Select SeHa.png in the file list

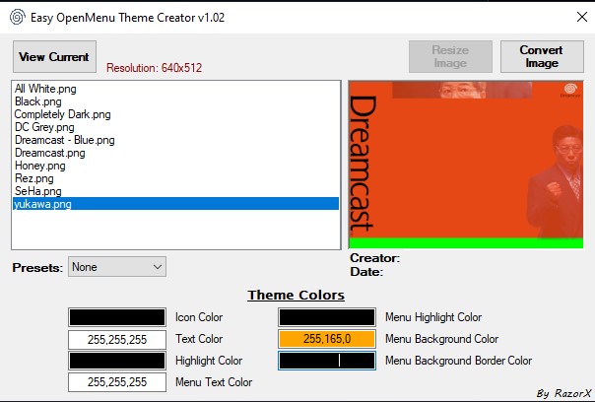pyautogui.click(x=175, y=191)
